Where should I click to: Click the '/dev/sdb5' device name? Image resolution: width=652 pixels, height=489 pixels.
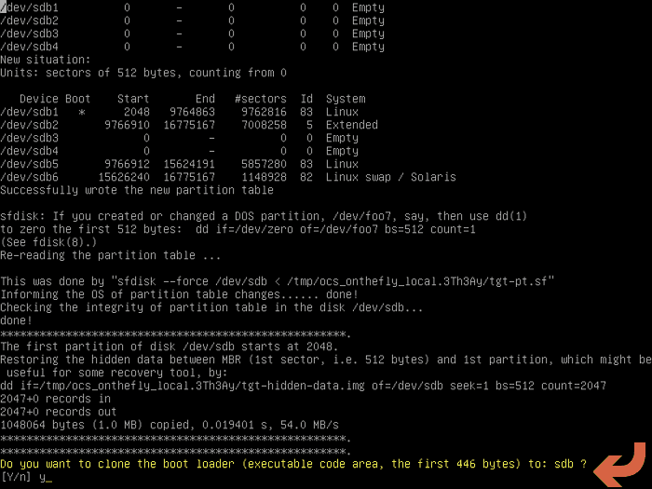coord(29,164)
